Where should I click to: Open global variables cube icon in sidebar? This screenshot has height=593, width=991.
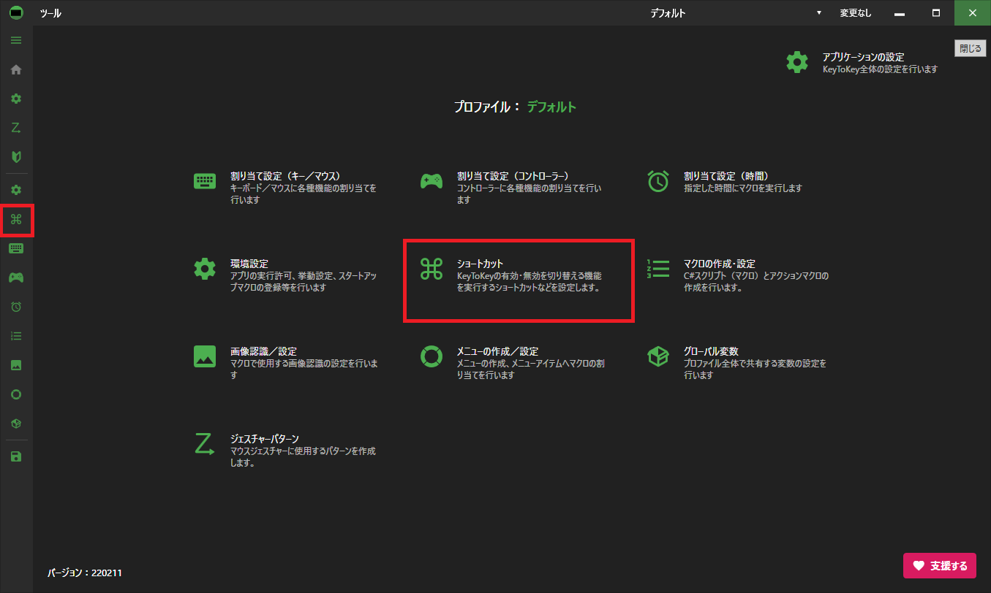16,424
